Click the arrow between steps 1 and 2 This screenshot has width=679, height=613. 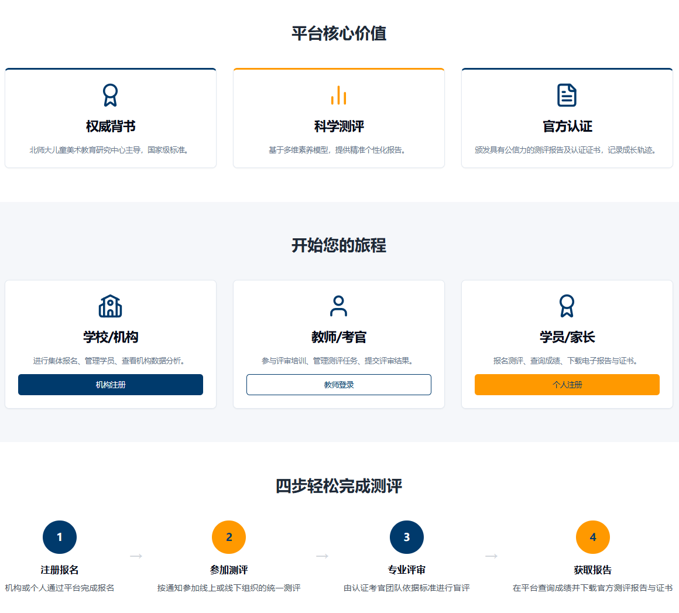tap(136, 556)
